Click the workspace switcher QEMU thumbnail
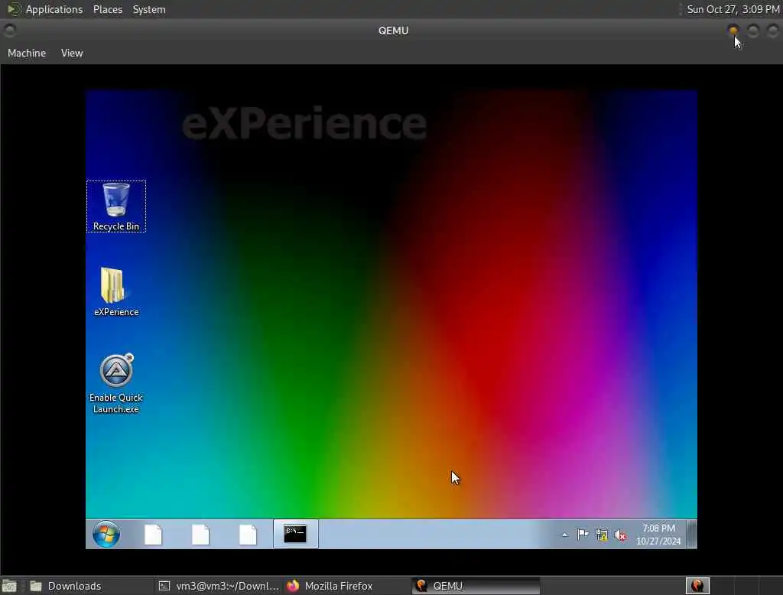The width and height of the screenshot is (783, 595). click(x=697, y=586)
